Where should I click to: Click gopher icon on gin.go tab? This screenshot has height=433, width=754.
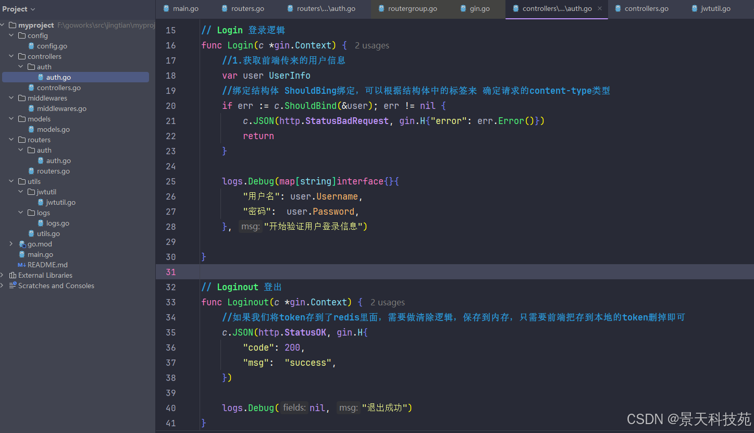tap(463, 8)
